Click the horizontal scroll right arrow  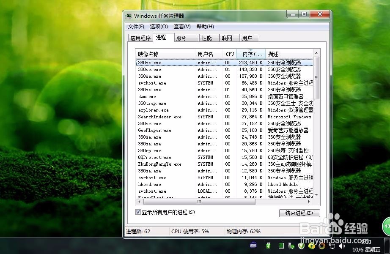tap(309, 202)
